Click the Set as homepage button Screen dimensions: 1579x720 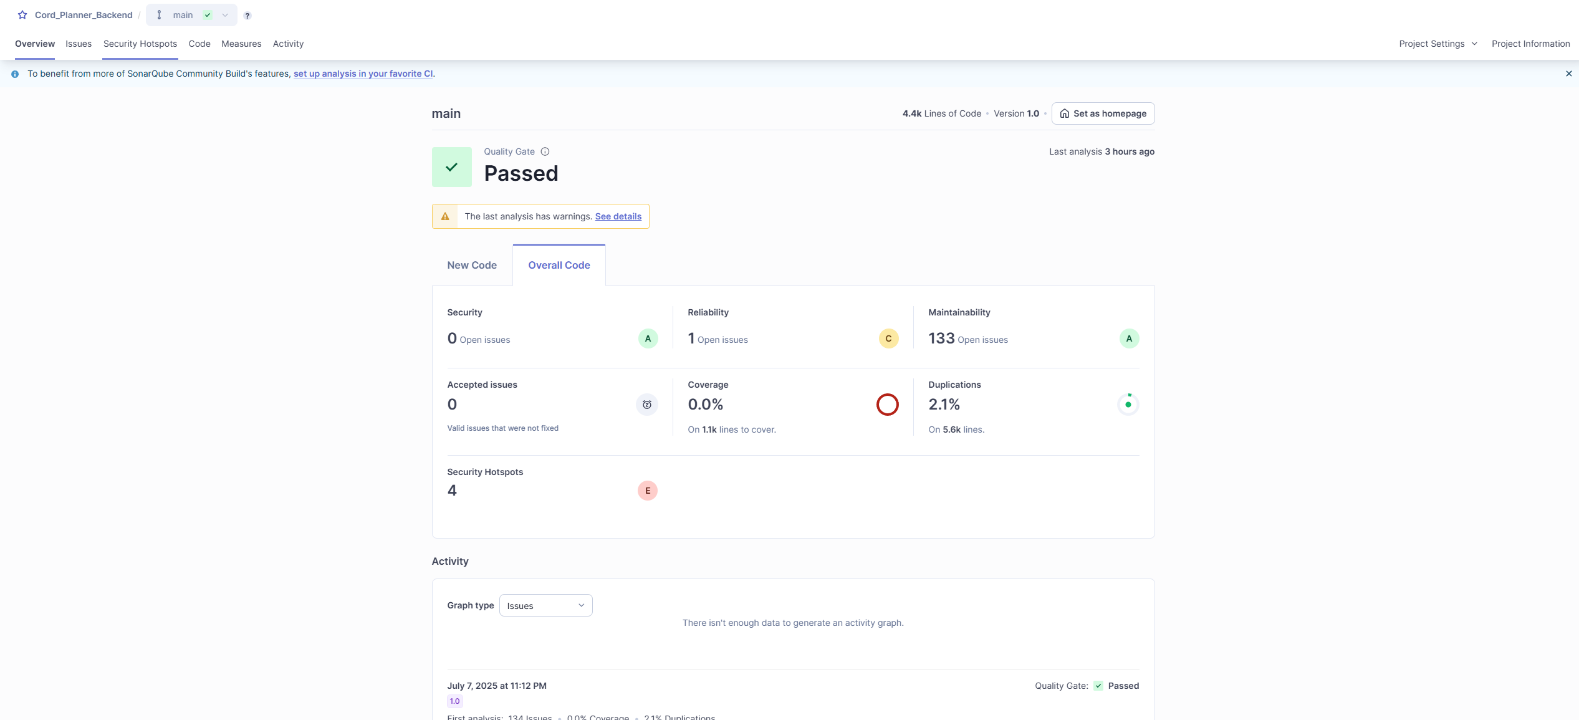[x=1103, y=113]
